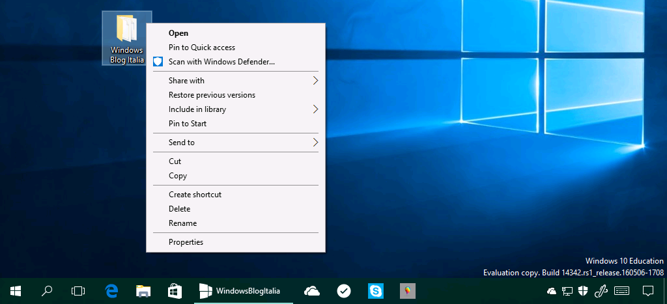Expand Include in library submenu arrow

pos(315,109)
